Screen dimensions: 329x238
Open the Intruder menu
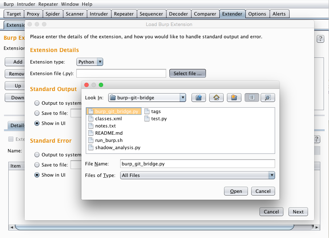click(x=26, y=4)
